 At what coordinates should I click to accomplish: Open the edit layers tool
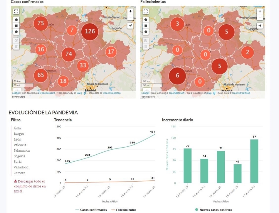16,40
